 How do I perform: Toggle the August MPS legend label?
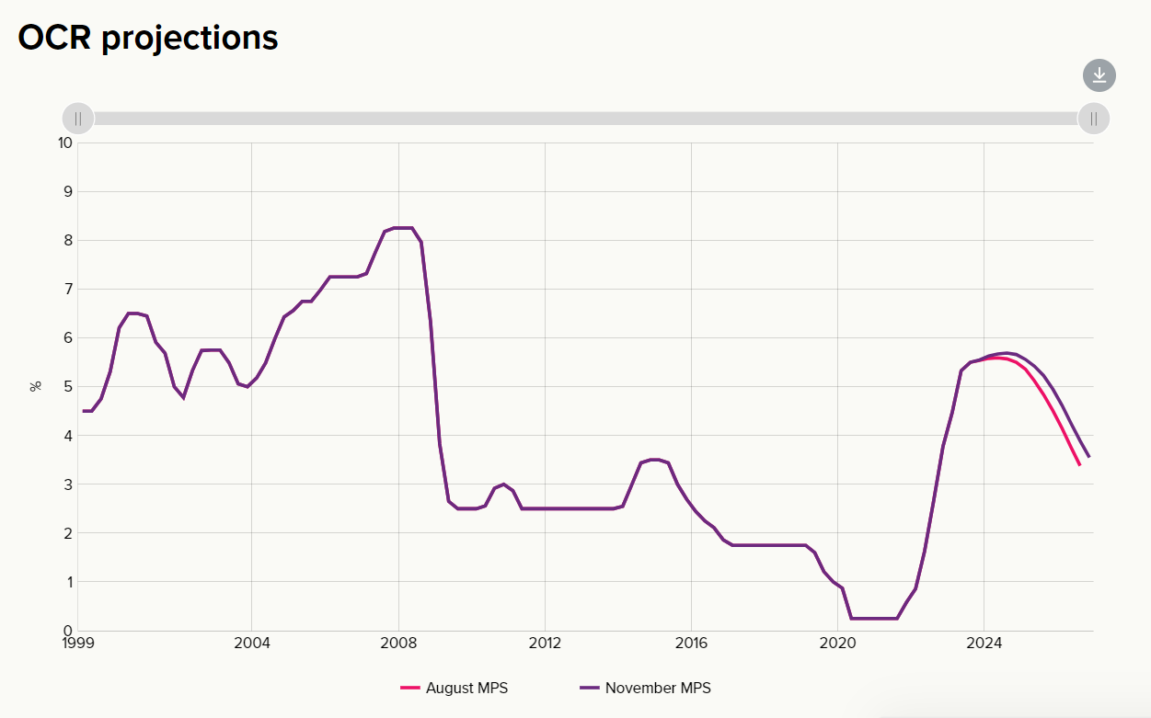click(x=466, y=688)
